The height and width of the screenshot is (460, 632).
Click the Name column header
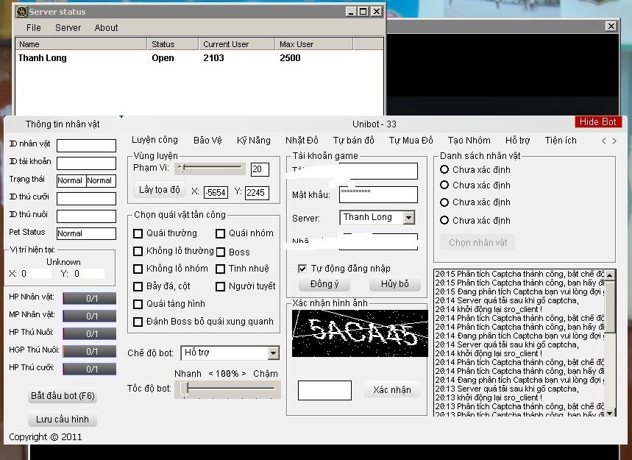point(81,44)
